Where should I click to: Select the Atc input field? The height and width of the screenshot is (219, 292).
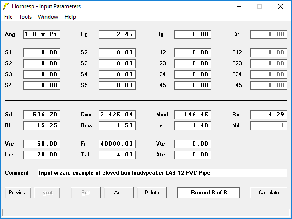pos(193,155)
